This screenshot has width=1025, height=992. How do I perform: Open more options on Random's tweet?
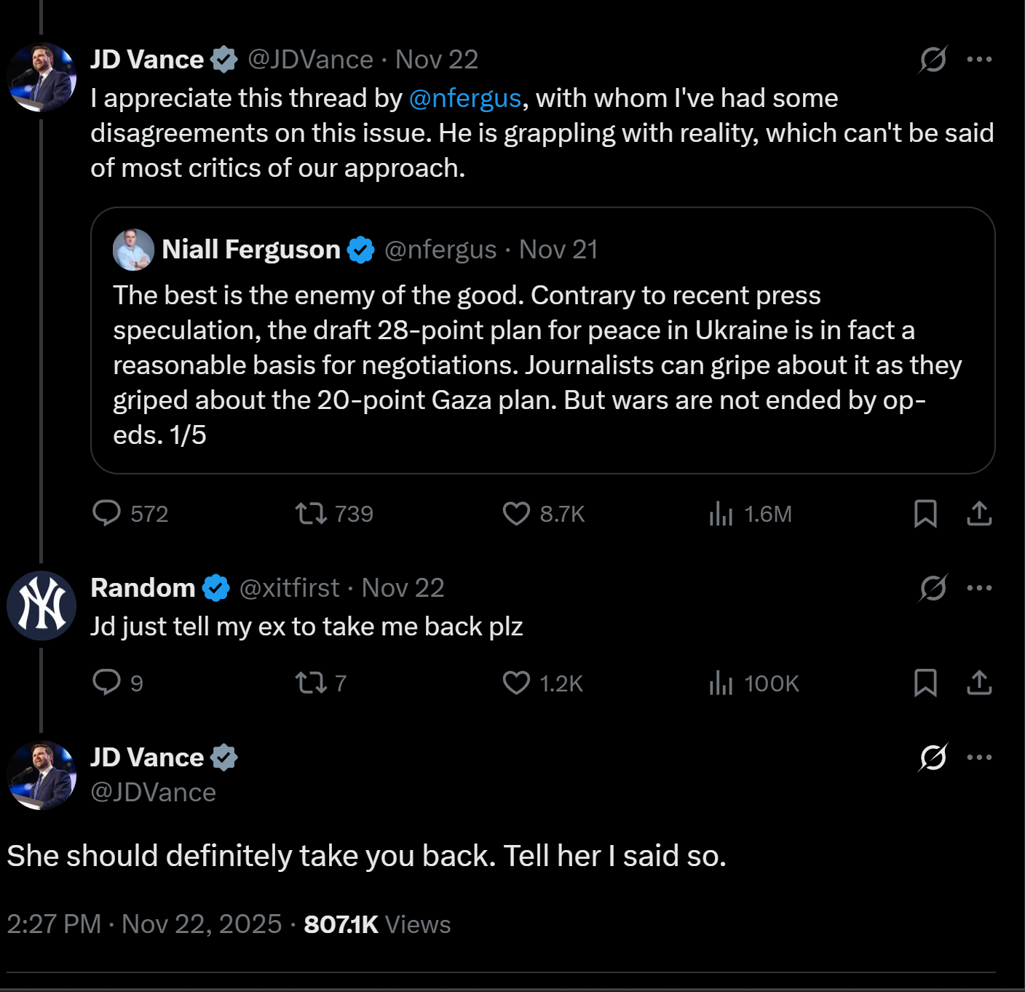coord(979,587)
